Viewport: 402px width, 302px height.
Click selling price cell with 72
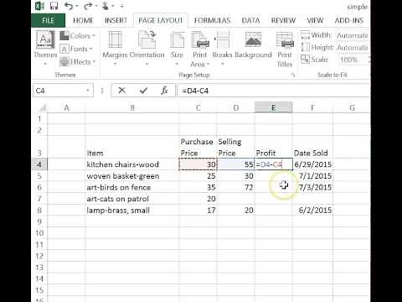[235, 187]
